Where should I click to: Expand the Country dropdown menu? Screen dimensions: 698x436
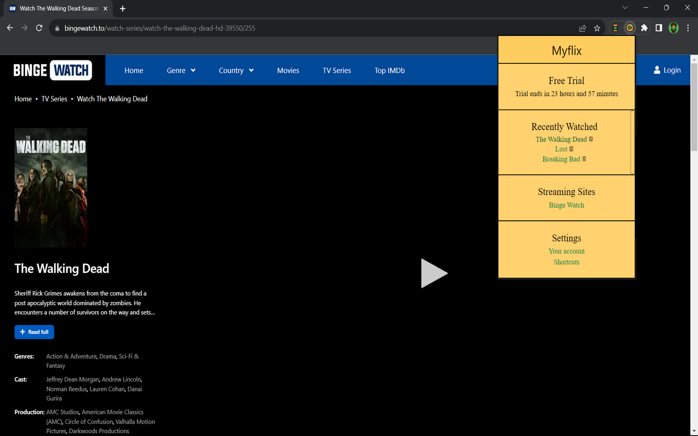[236, 70]
